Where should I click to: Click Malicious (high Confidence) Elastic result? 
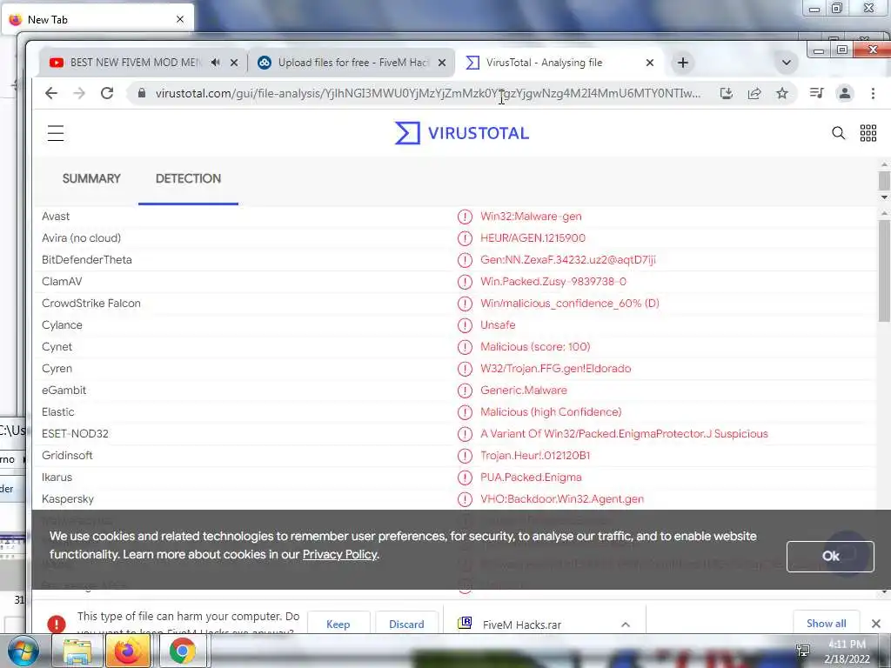point(551,411)
